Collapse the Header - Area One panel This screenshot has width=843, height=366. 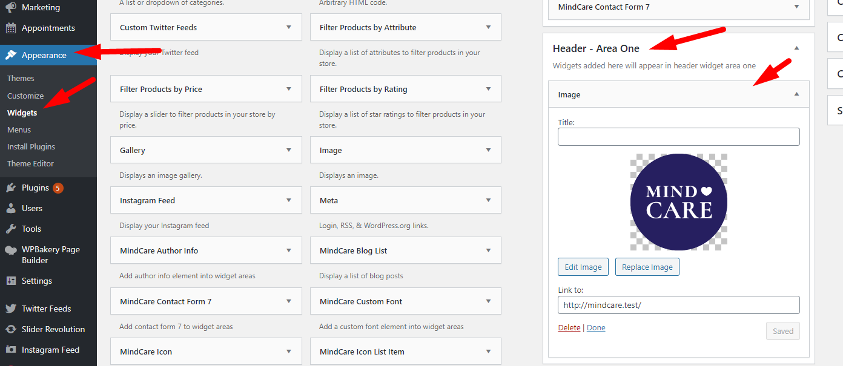click(x=796, y=48)
